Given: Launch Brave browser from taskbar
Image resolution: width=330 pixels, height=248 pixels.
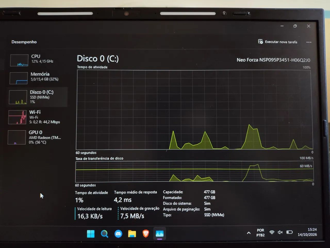Looking at the screenshot, I should click(146, 234).
